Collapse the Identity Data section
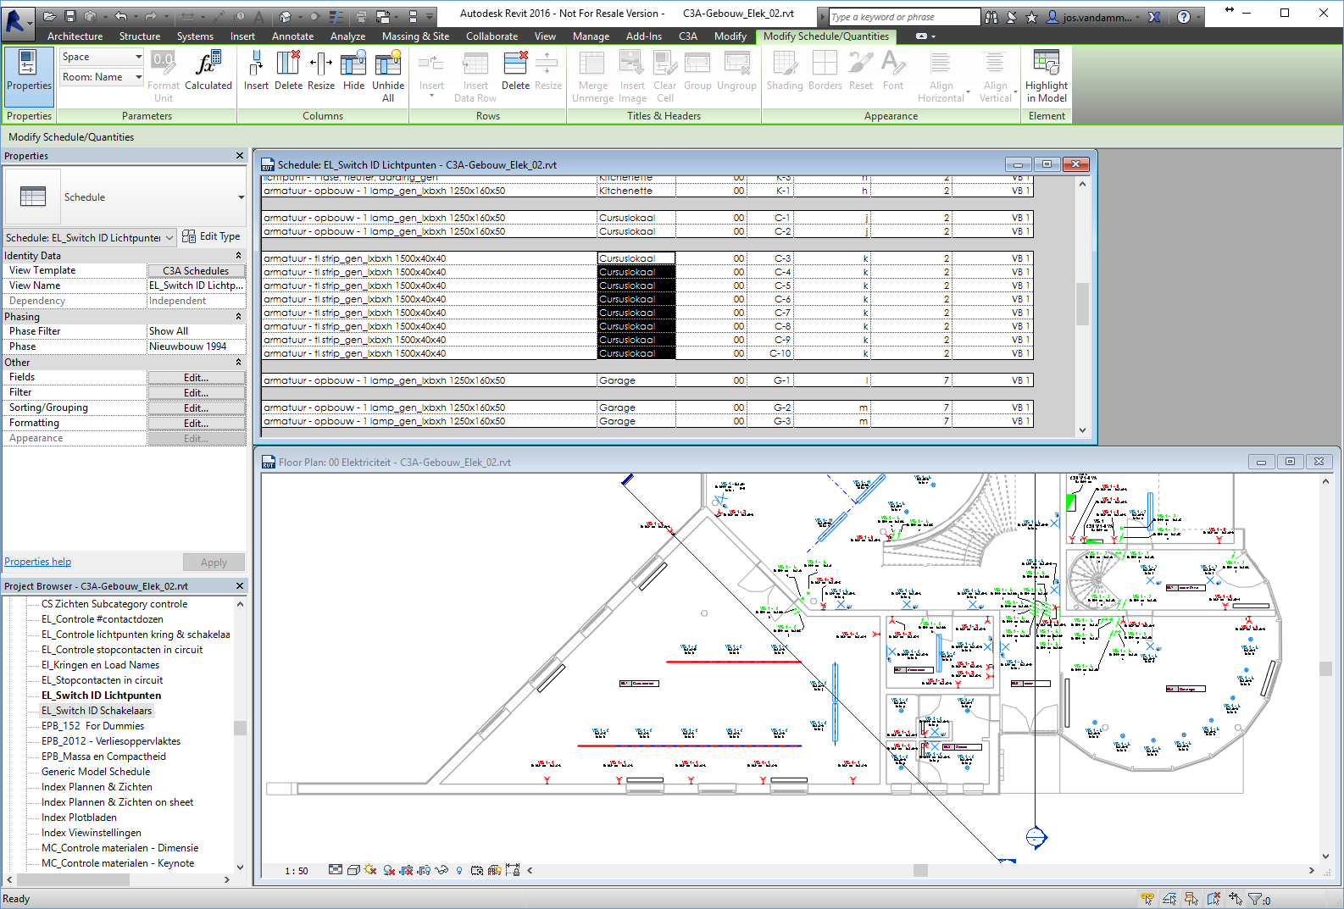1344x909 pixels. (x=238, y=255)
